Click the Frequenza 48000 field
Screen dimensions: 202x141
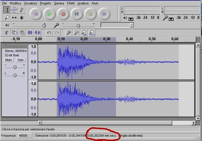pyautogui.click(x=25, y=136)
